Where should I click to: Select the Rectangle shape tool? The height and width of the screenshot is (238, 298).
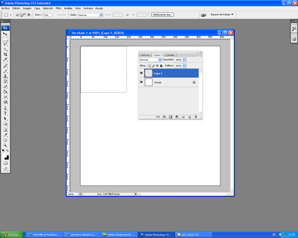click(x=5, y=124)
